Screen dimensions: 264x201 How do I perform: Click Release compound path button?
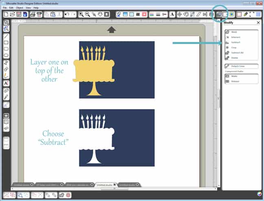[241, 81]
